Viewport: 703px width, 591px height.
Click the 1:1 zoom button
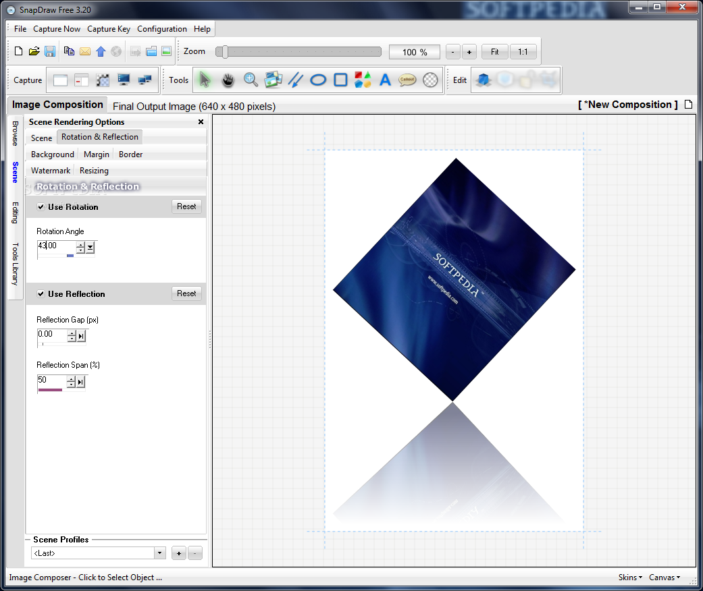point(523,51)
